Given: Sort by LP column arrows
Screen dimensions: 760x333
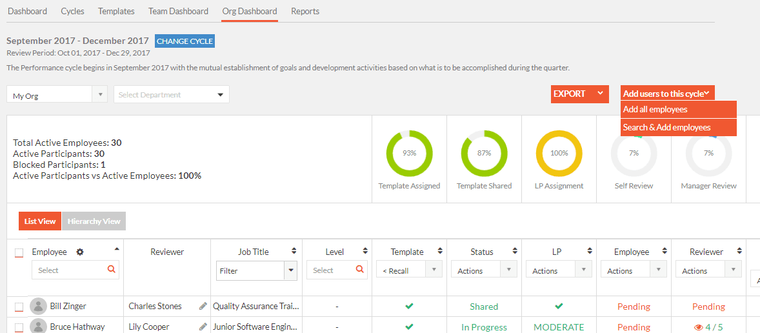Looking at the screenshot, I should point(590,251).
